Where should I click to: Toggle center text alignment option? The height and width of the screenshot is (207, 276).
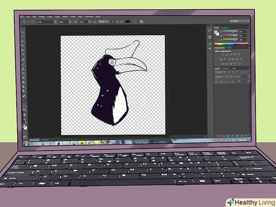117,22
